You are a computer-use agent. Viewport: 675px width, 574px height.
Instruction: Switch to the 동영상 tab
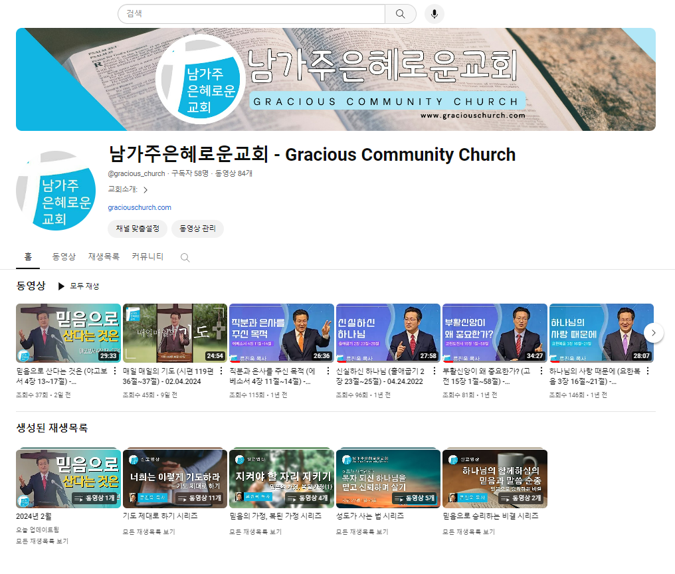pyautogui.click(x=64, y=256)
